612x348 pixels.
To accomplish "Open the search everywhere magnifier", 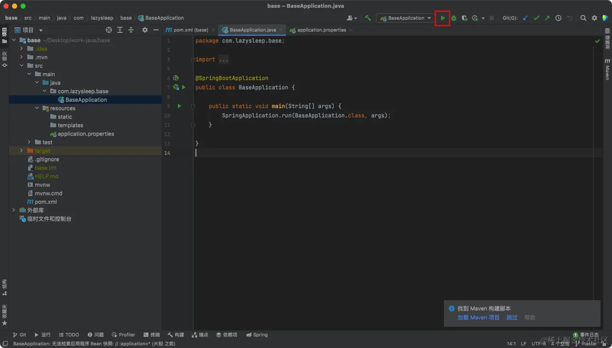I will (x=583, y=18).
